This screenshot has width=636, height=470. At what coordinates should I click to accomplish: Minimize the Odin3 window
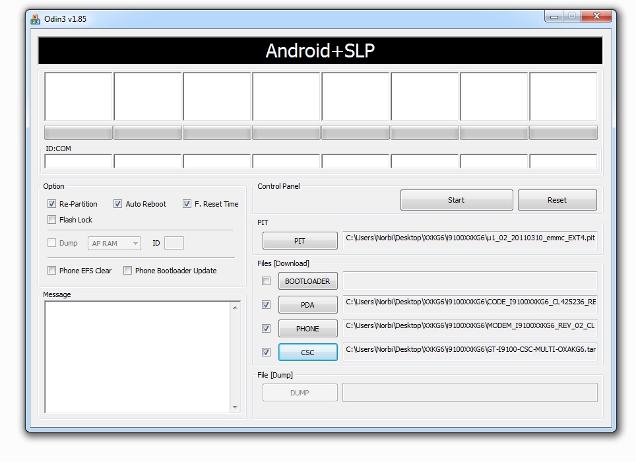click(554, 17)
